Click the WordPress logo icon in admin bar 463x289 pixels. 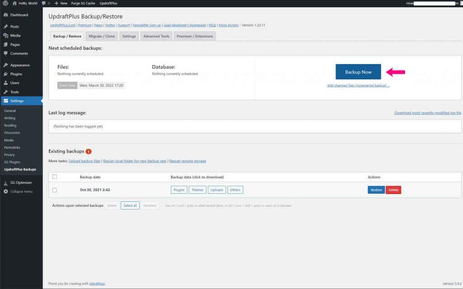(5, 3)
